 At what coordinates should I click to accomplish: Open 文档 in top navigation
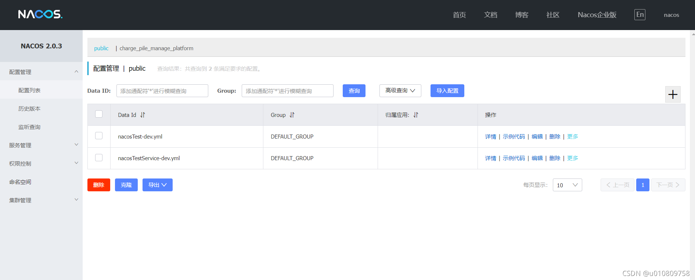pyautogui.click(x=490, y=15)
